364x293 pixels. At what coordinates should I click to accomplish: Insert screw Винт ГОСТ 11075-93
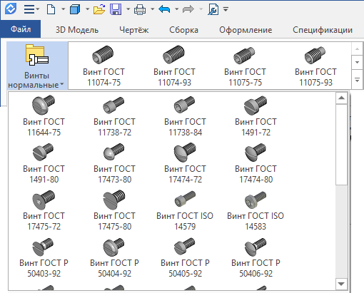[x=315, y=66]
